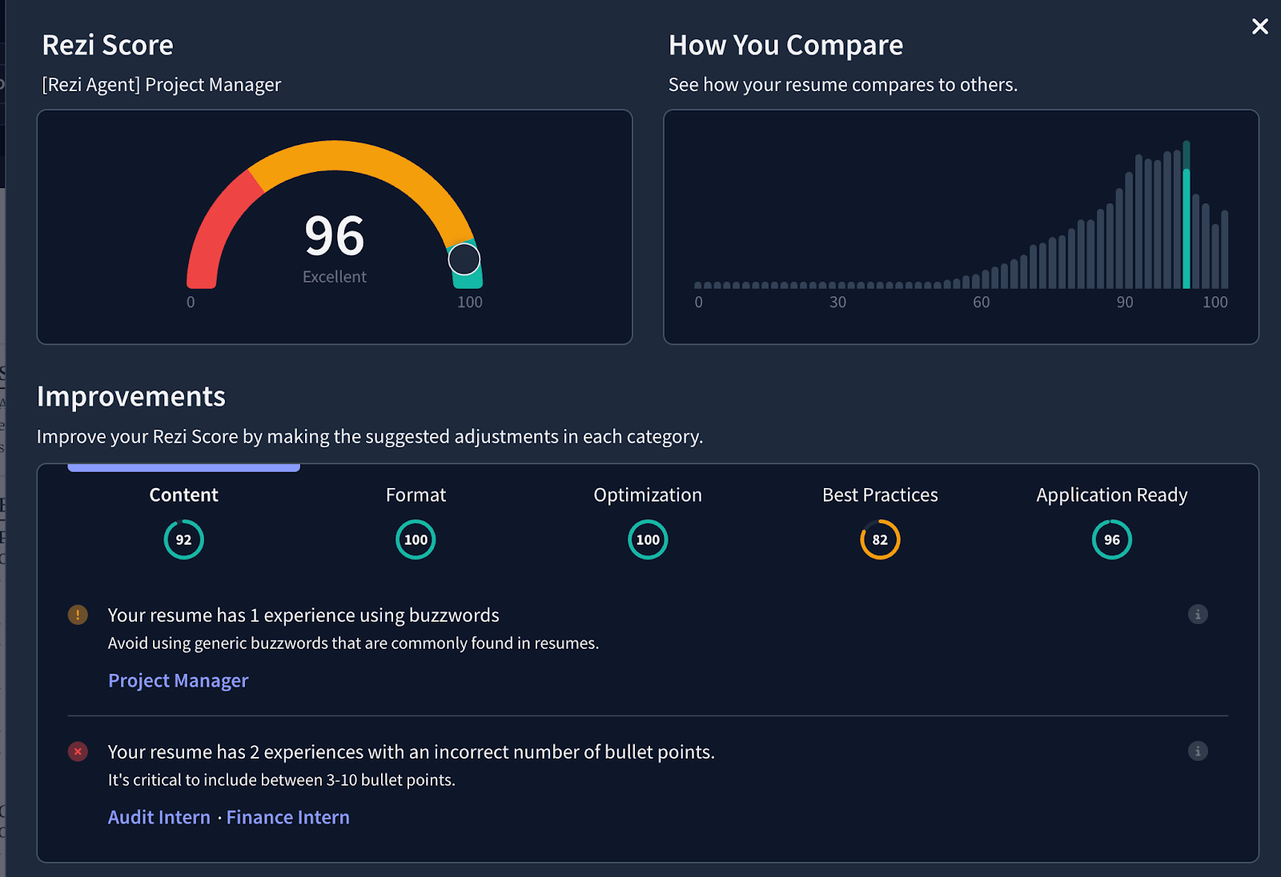Close the Rezi Score dialog
The height and width of the screenshot is (877, 1281).
coord(1259,26)
